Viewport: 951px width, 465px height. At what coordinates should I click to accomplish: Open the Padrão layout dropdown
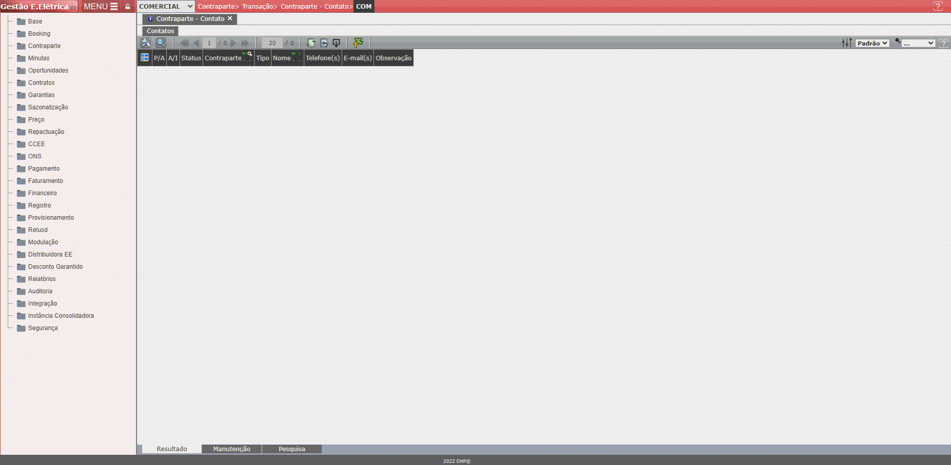tap(872, 43)
